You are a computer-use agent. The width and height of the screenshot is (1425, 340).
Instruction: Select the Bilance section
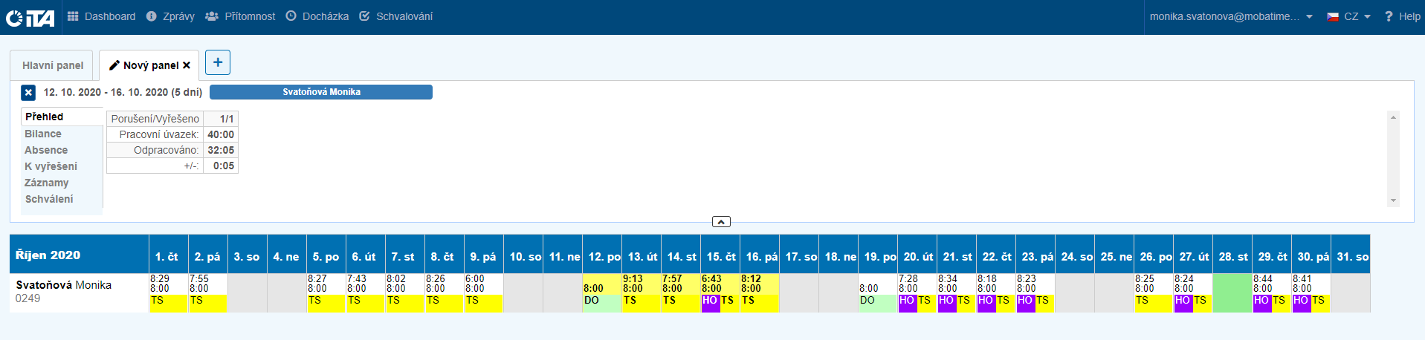[x=43, y=134]
